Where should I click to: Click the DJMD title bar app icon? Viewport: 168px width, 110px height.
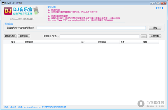(3, 3)
